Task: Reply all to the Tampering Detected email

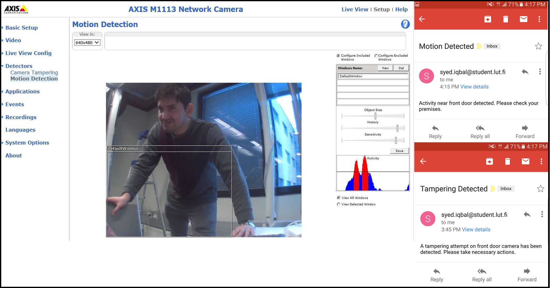Action: click(482, 275)
